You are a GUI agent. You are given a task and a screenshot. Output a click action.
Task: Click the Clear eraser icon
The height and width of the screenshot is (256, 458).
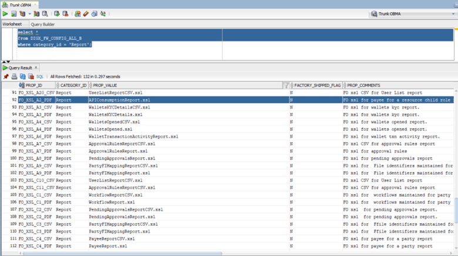[x=86, y=14]
